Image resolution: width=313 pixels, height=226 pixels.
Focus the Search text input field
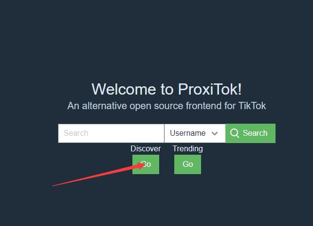[x=111, y=133]
